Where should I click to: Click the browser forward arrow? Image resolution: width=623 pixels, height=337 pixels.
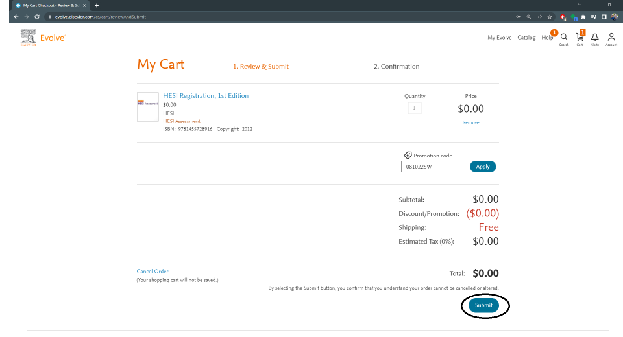coord(27,17)
